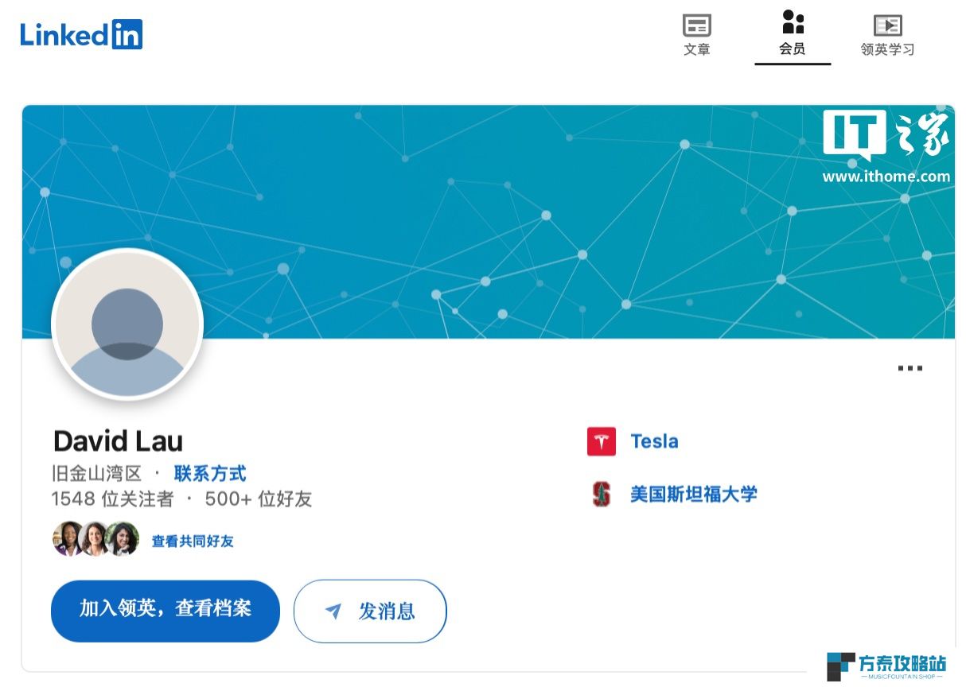Open the 美国斯坦福大学 link
This screenshot has height=687, width=966.
click(x=694, y=495)
